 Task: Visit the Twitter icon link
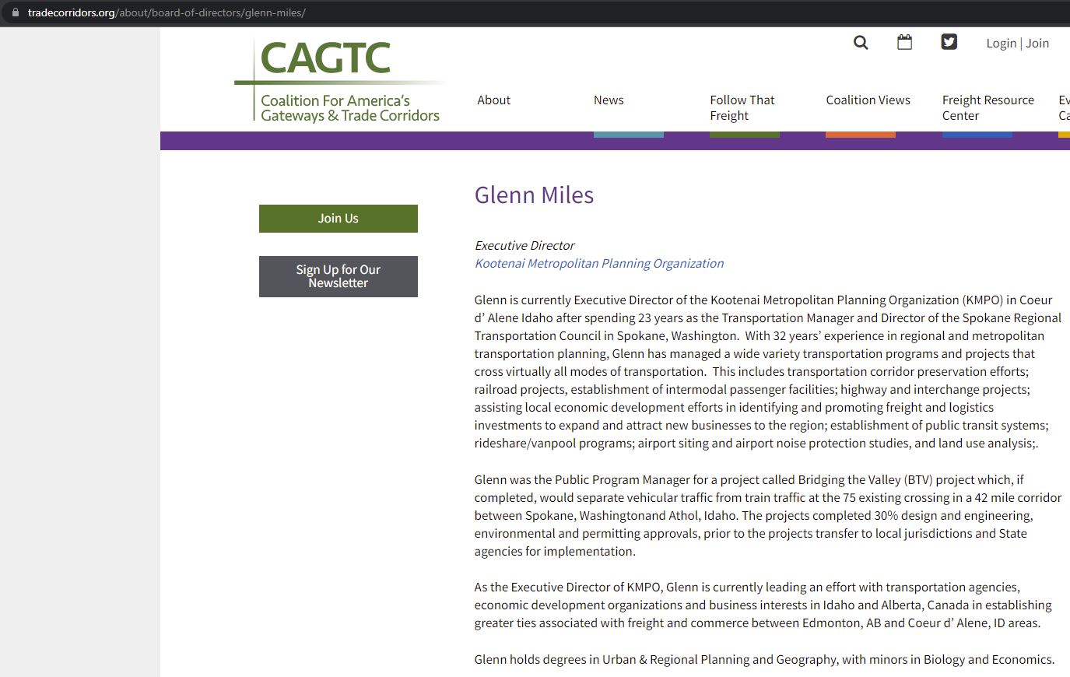(949, 42)
